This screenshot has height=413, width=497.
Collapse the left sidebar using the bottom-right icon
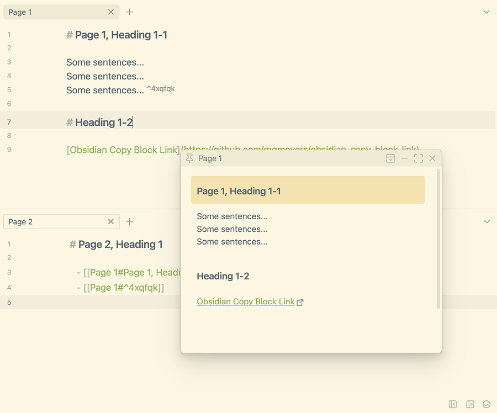[x=452, y=404]
